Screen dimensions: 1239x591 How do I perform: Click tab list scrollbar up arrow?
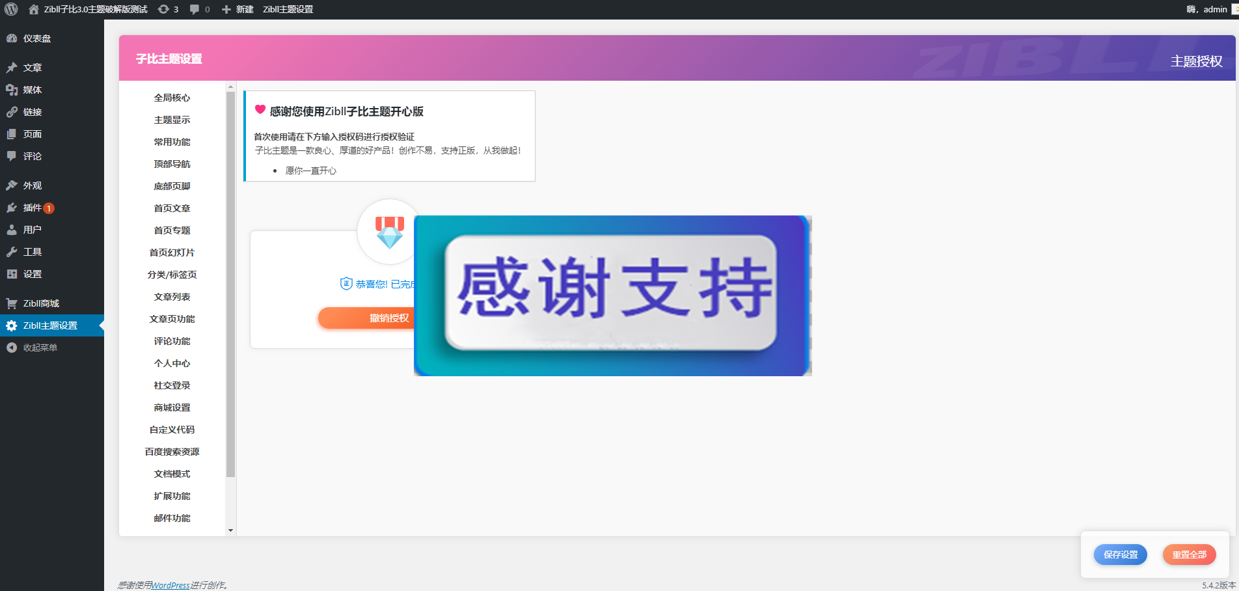click(x=230, y=87)
